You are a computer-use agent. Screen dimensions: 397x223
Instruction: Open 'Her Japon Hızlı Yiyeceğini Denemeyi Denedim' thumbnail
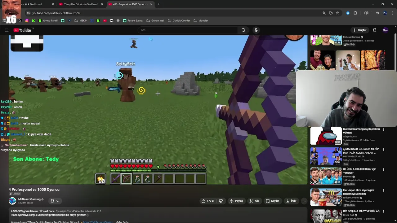(x=326, y=197)
